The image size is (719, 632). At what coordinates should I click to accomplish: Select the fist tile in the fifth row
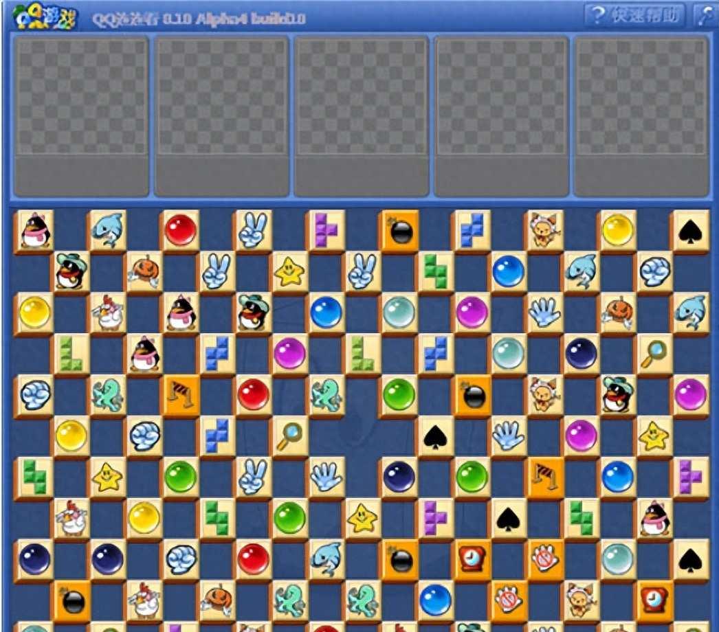click(x=34, y=394)
